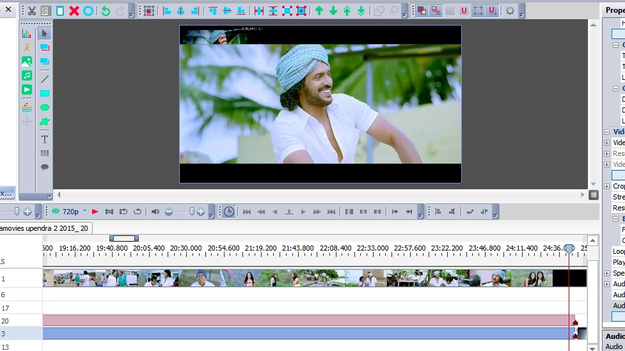Viewport: 625px width, 351px height.
Task: Toggle the dashed selection frame button
Action: click(478, 11)
